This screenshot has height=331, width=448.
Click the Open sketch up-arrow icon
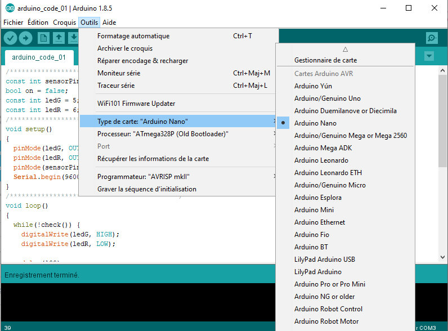pos(59,38)
